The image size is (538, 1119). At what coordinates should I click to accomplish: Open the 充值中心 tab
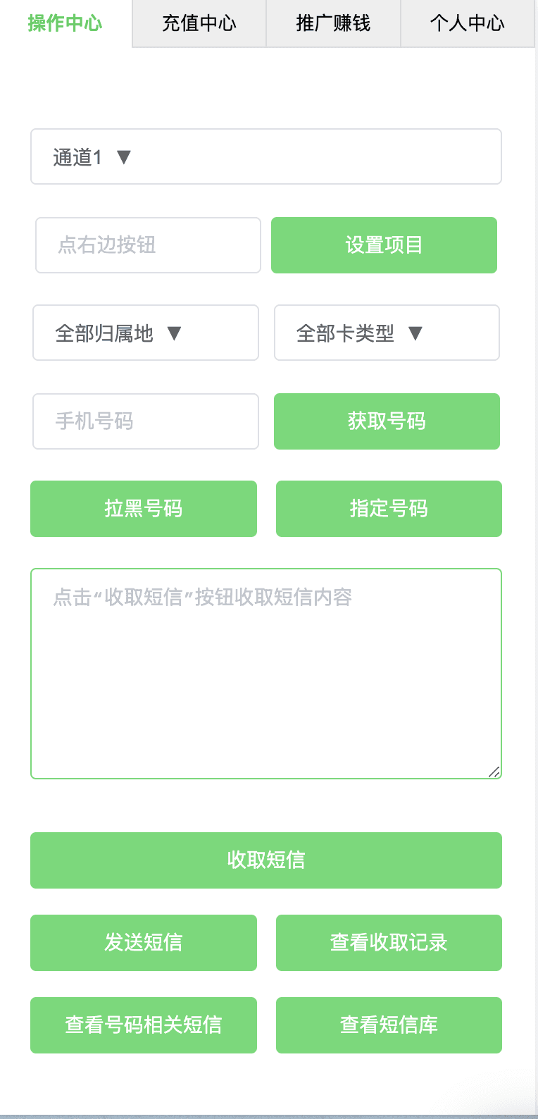coord(199,23)
